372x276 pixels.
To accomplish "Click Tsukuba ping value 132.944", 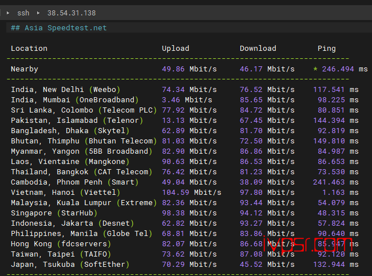I will point(329,265).
